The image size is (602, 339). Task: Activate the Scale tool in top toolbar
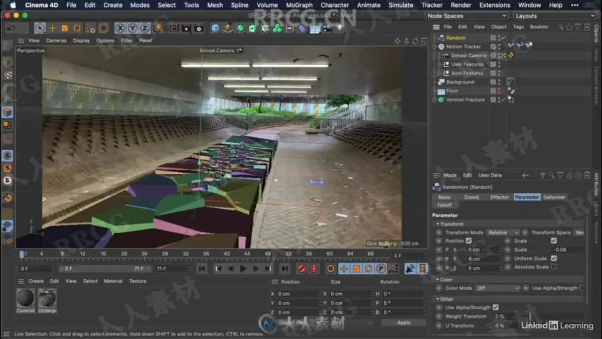(x=65, y=28)
